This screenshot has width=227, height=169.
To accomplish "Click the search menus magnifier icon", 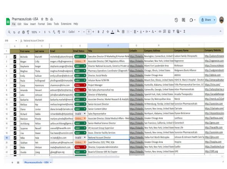I will [x=9, y=32].
